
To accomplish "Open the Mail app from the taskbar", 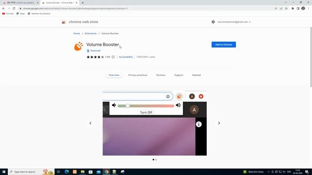I will click(98, 172).
